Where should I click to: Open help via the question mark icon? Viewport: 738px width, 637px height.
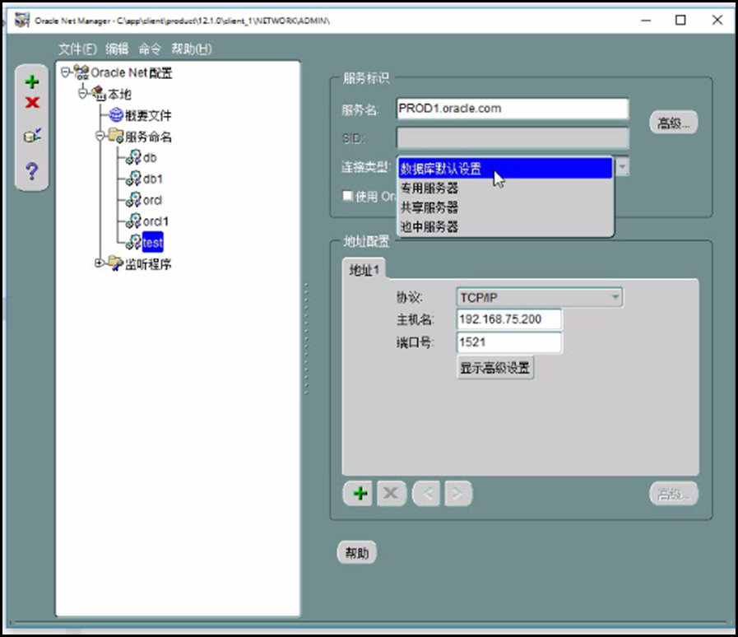(31, 171)
